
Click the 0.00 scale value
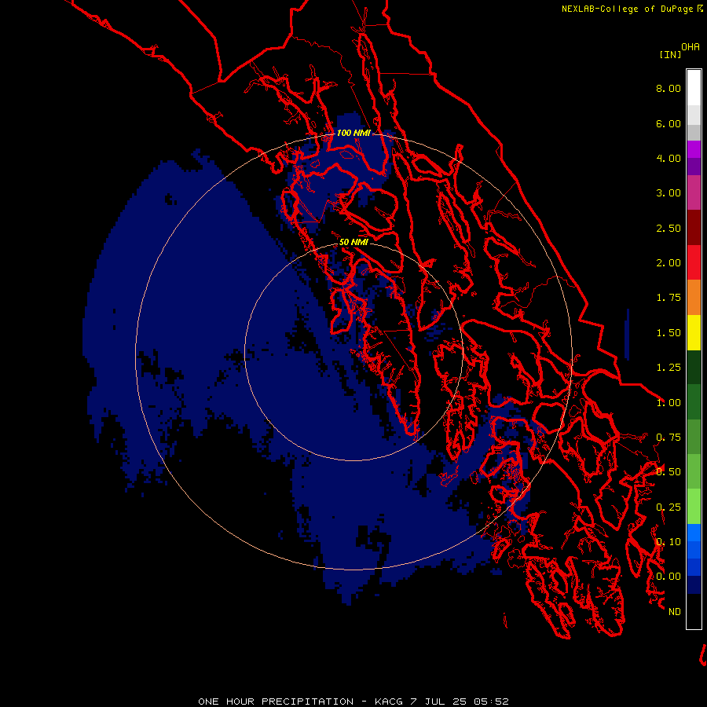(x=669, y=577)
